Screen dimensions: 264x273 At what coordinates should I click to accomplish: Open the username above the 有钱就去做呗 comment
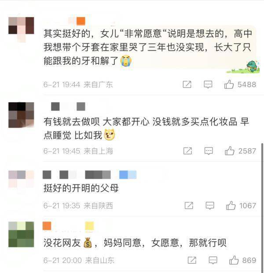click(68, 107)
